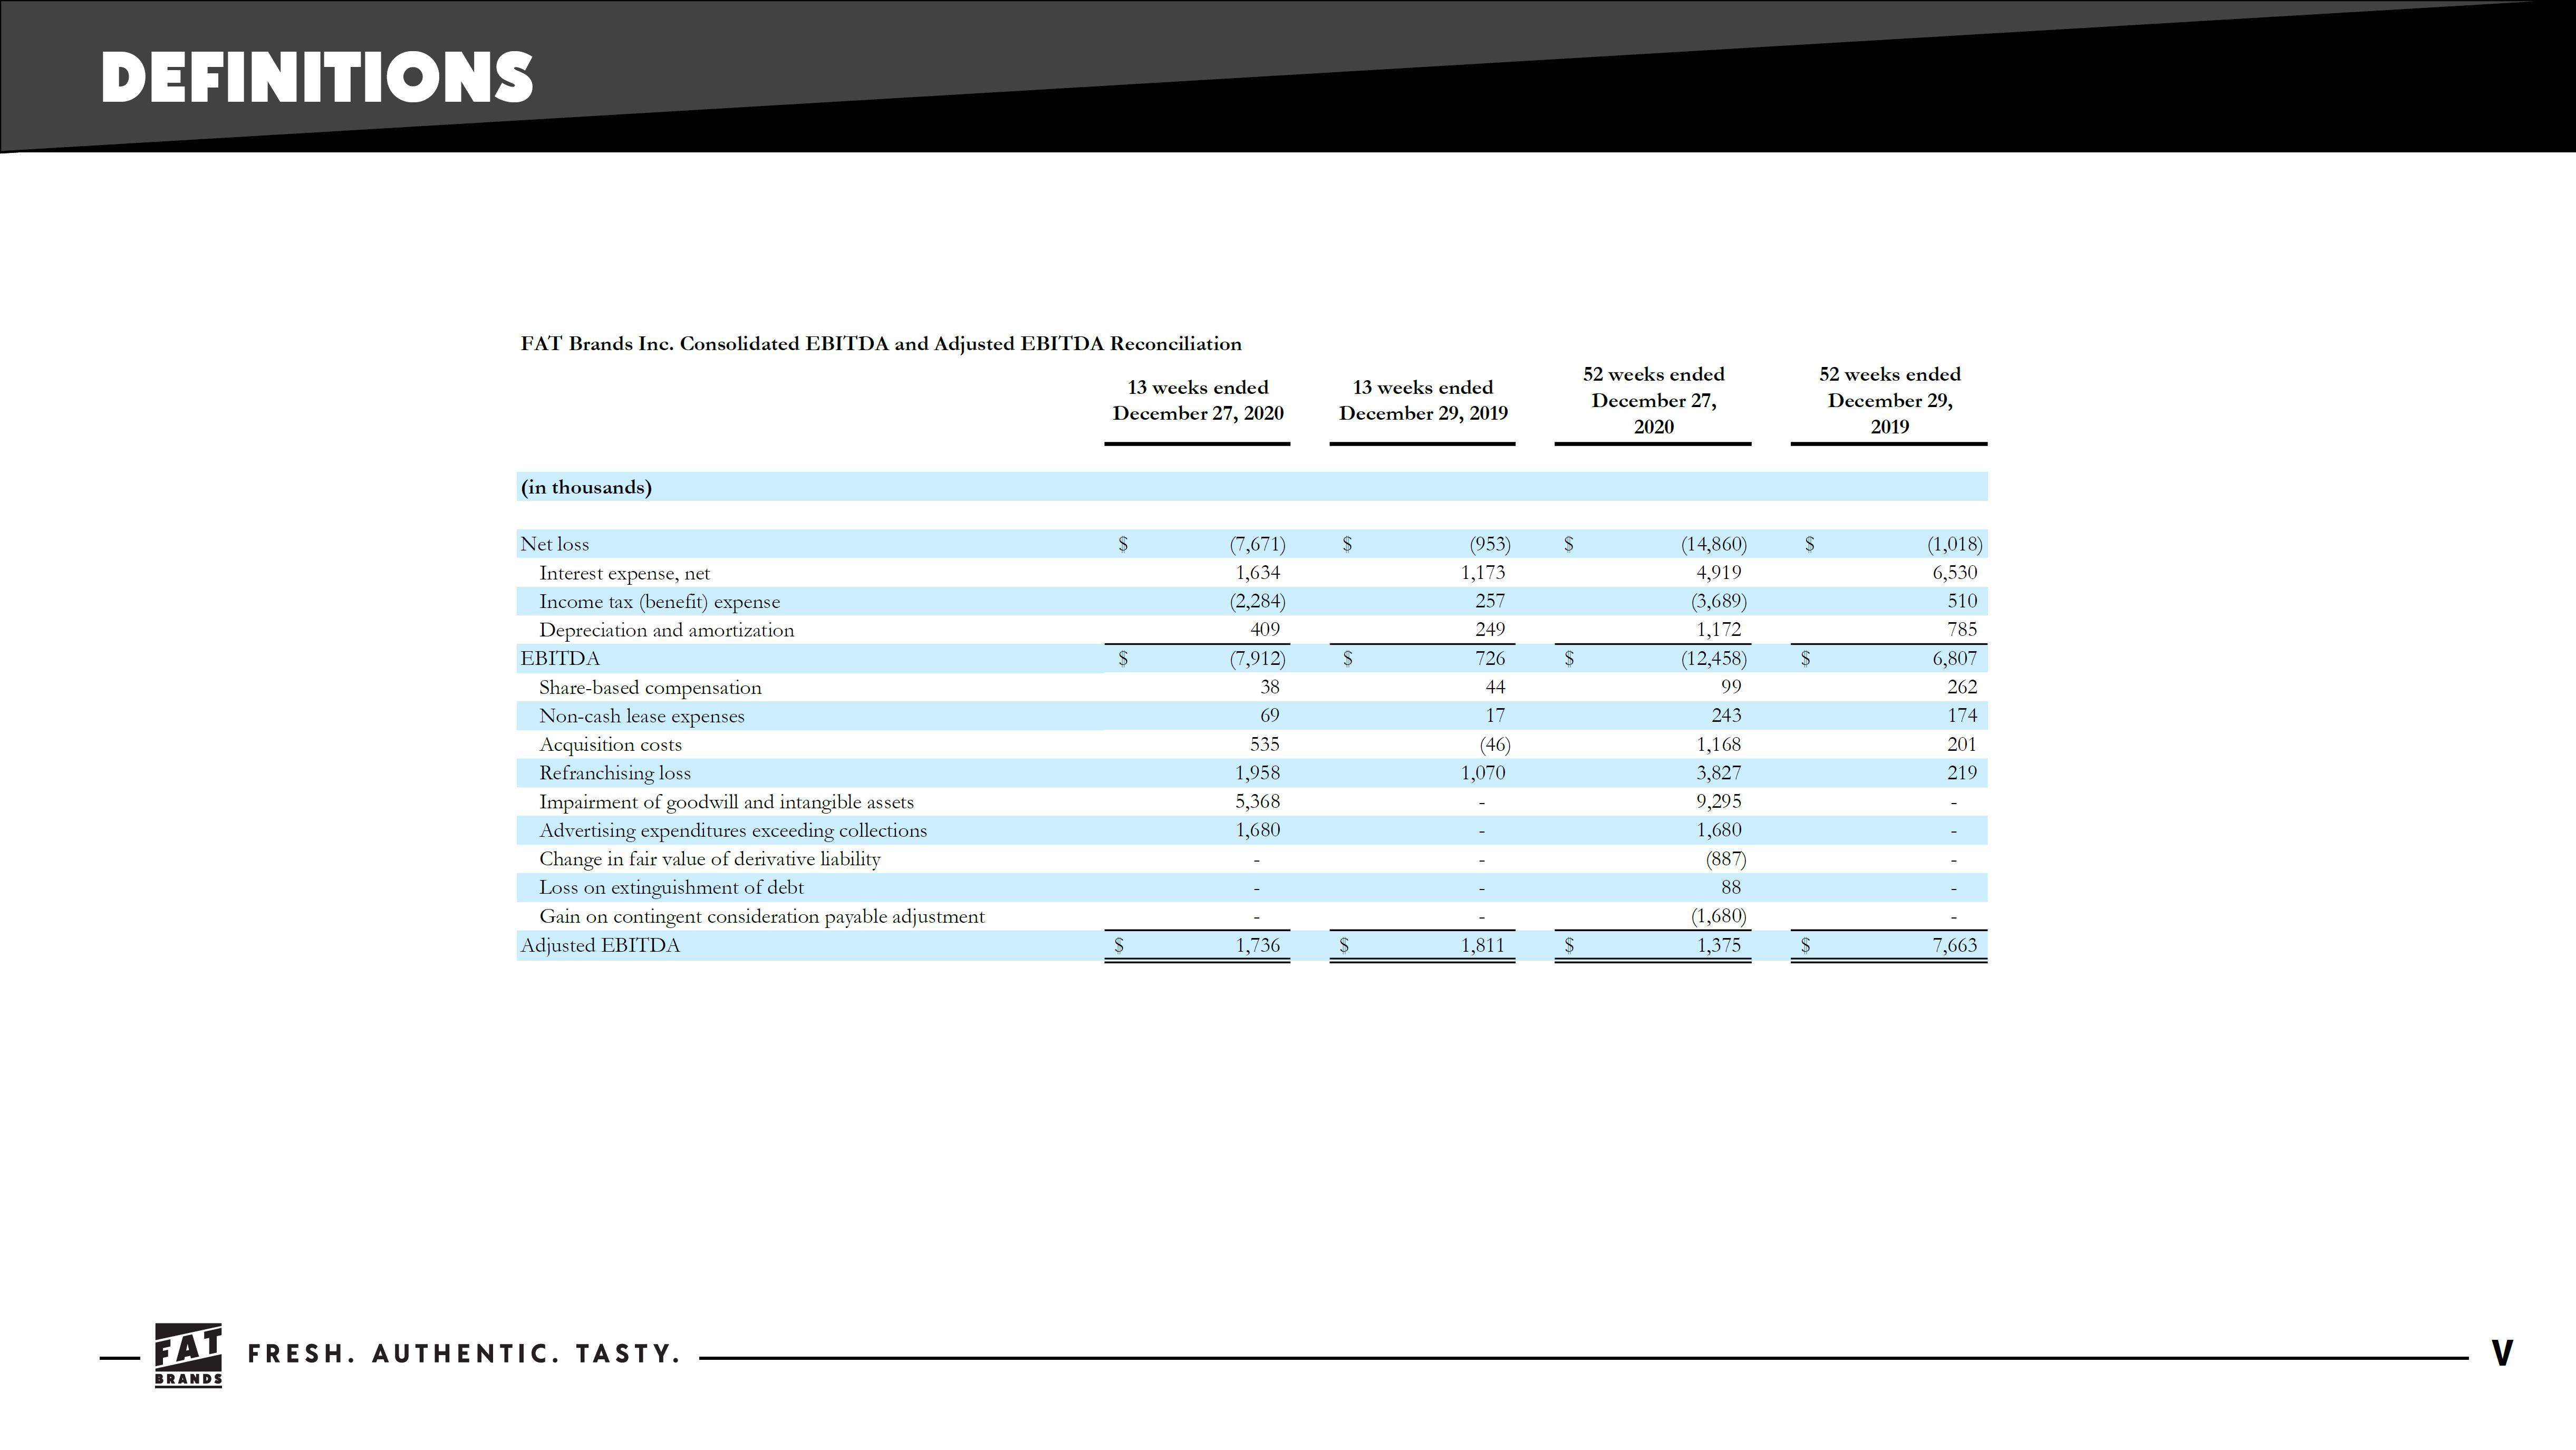Image resolution: width=2576 pixels, height=1450 pixels.
Task: Select Adjusted EBITDA value 1,811
Action: (1483, 945)
